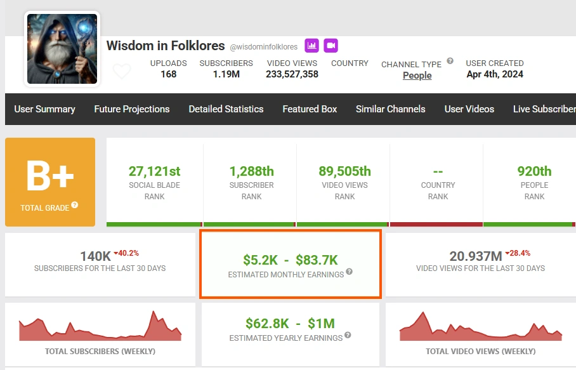Click the Wisdom in Folklores channel title

pyautogui.click(x=166, y=46)
